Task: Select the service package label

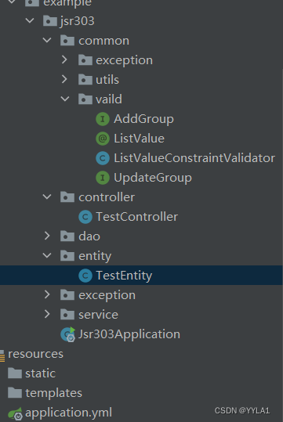Action: coord(98,315)
